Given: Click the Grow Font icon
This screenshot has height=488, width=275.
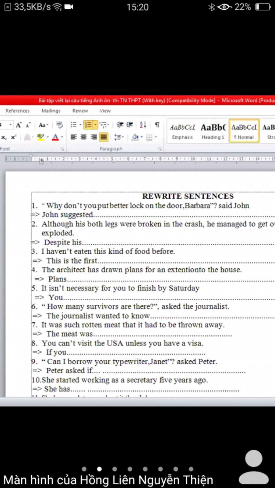Looking at the screenshot, I should coord(19,125).
